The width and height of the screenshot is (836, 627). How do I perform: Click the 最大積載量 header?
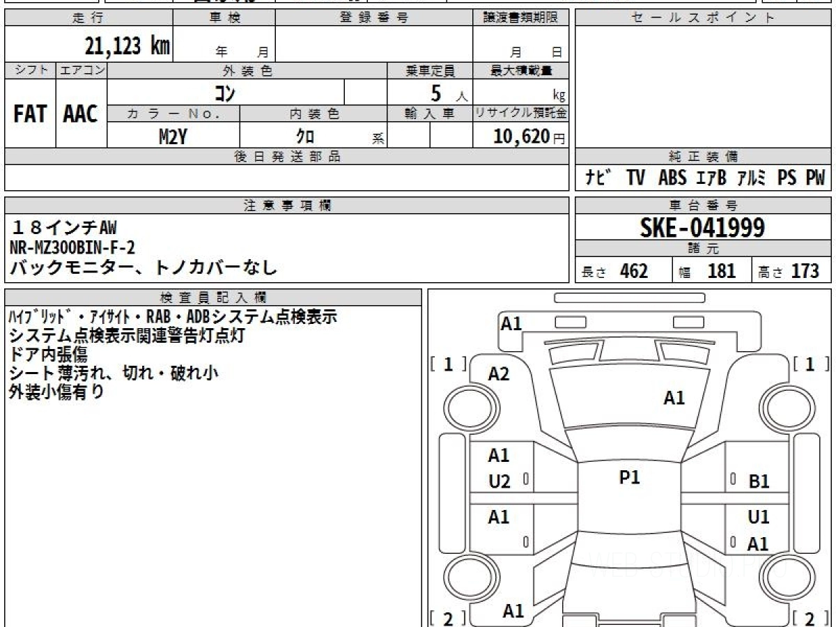520,70
